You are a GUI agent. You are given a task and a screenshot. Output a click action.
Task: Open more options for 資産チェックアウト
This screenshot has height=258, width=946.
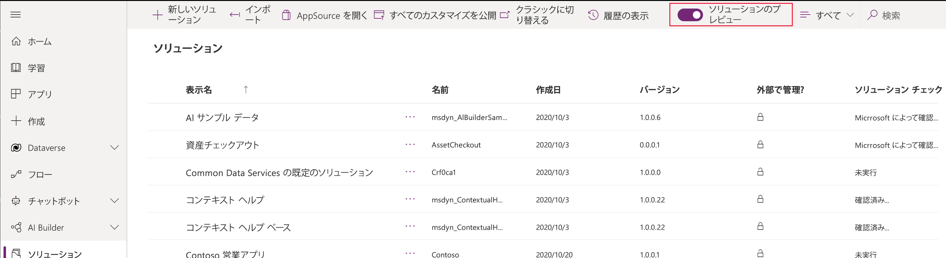click(410, 144)
